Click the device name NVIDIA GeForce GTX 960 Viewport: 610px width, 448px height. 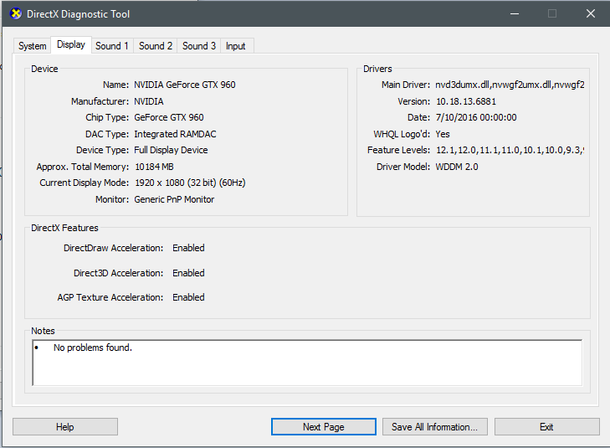(x=186, y=85)
